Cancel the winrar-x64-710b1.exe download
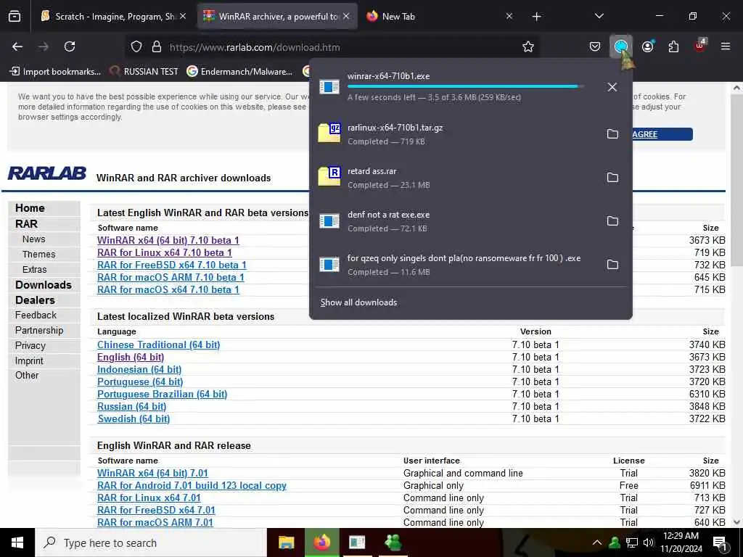The height and width of the screenshot is (557, 743). (x=612, y=87)
